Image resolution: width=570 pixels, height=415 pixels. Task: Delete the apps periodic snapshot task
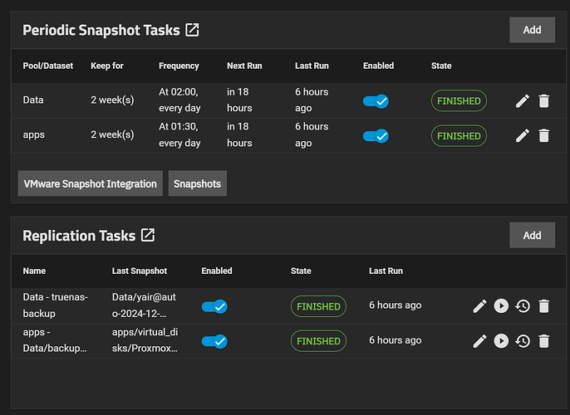[543, 136]
